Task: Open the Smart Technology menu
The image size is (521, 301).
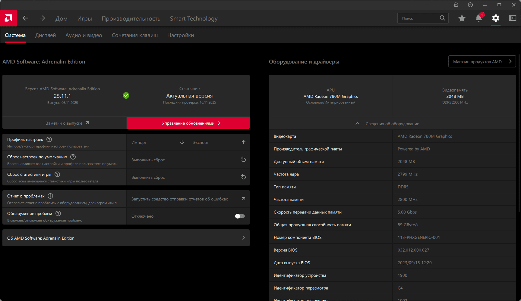Action: pyautogui.click(x=194, y=18)
